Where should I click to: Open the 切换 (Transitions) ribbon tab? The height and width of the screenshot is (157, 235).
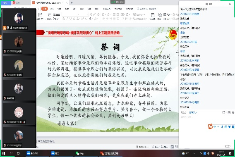[67, 9]
